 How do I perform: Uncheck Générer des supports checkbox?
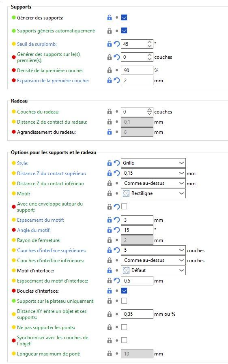click(x=124, y=18)
